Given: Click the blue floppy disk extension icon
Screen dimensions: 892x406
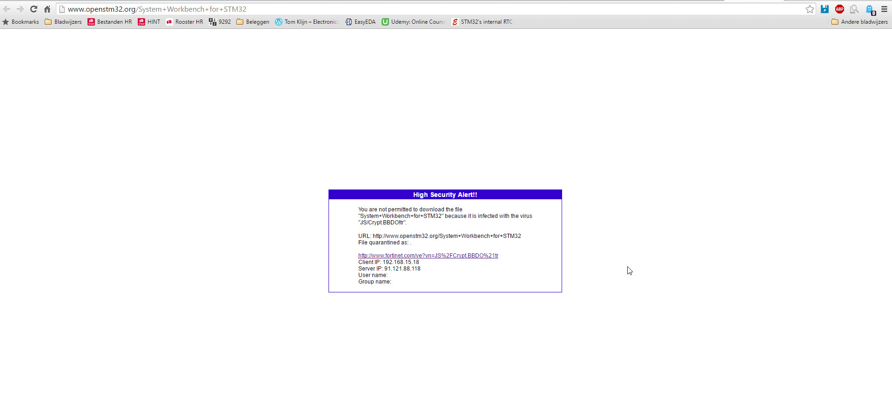Looking at the screenshot, I should click(825, 9).
